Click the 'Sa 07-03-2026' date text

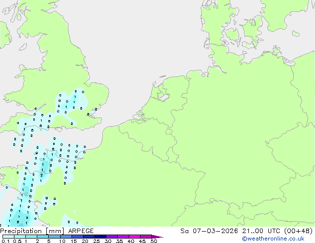[209, 231]
